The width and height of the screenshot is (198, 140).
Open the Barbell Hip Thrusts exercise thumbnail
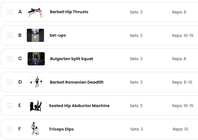point(35,12)
